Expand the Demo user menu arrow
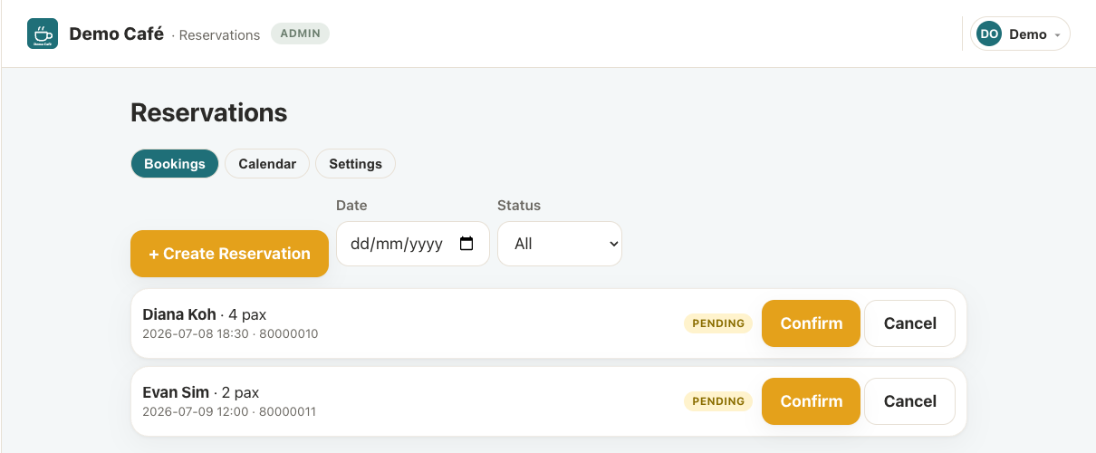This screenshot has height=453, width=1096. [1057, 35]
